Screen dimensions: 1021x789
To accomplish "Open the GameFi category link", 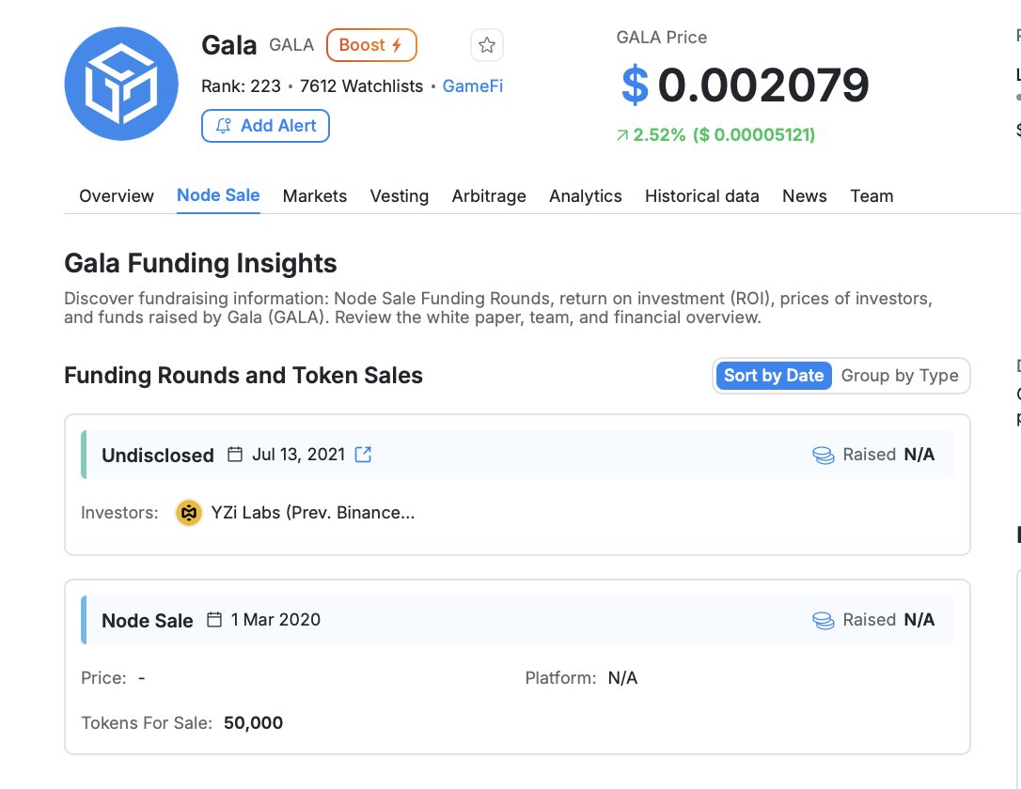I will [x=473, y=85].
